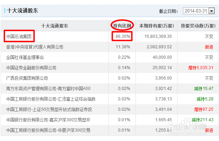Select the 1,255.81 shares cell
Viewport: 219px width, 141px height.
tap(163, 130)
